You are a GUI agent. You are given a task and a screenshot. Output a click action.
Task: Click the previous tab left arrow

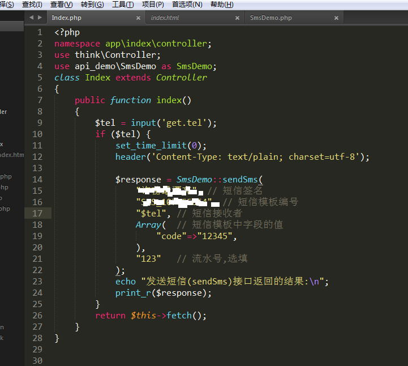pyautogui.click(x=32, y=18)
